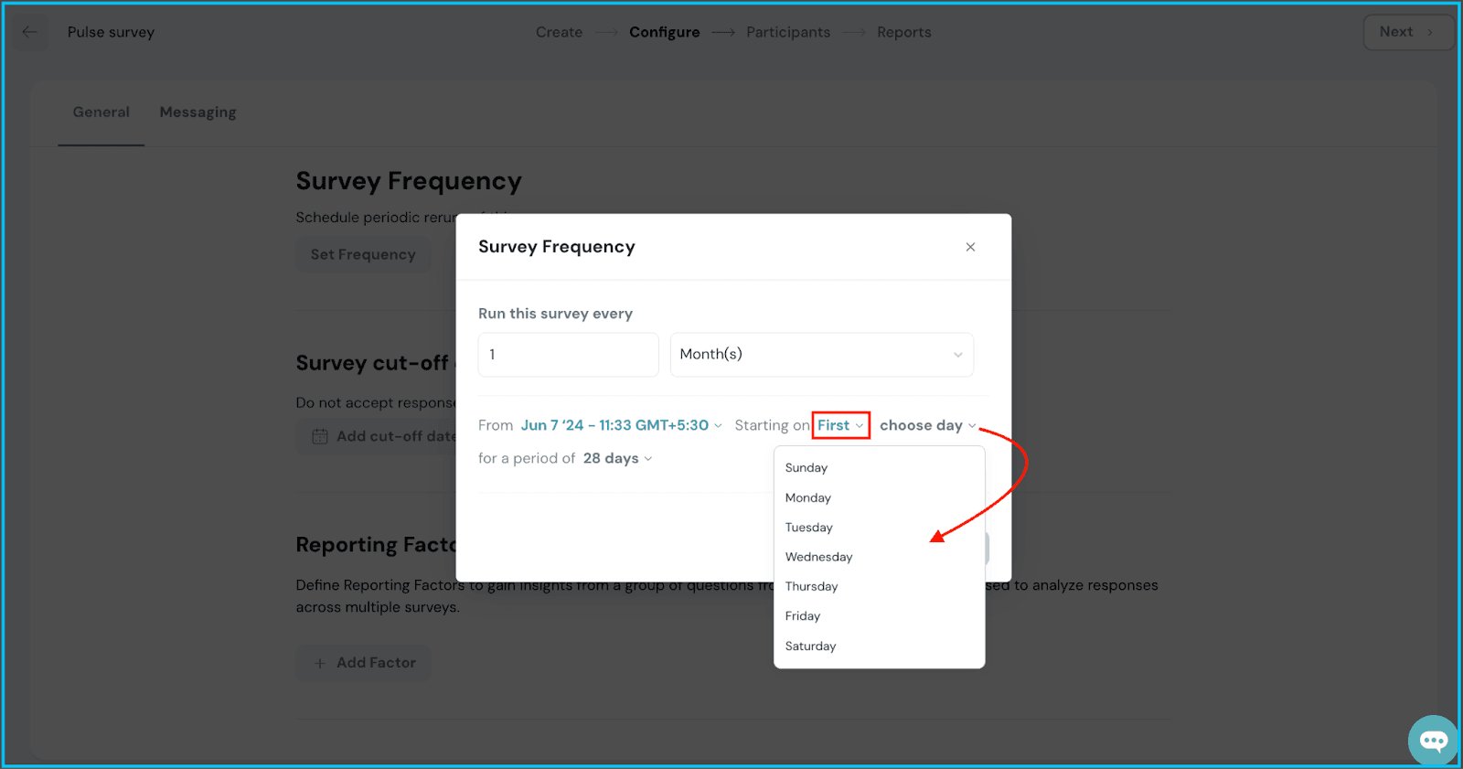The image size is (1463, 769).
Task: Close the Survey Frequency dialog
Action: point(970,247)
